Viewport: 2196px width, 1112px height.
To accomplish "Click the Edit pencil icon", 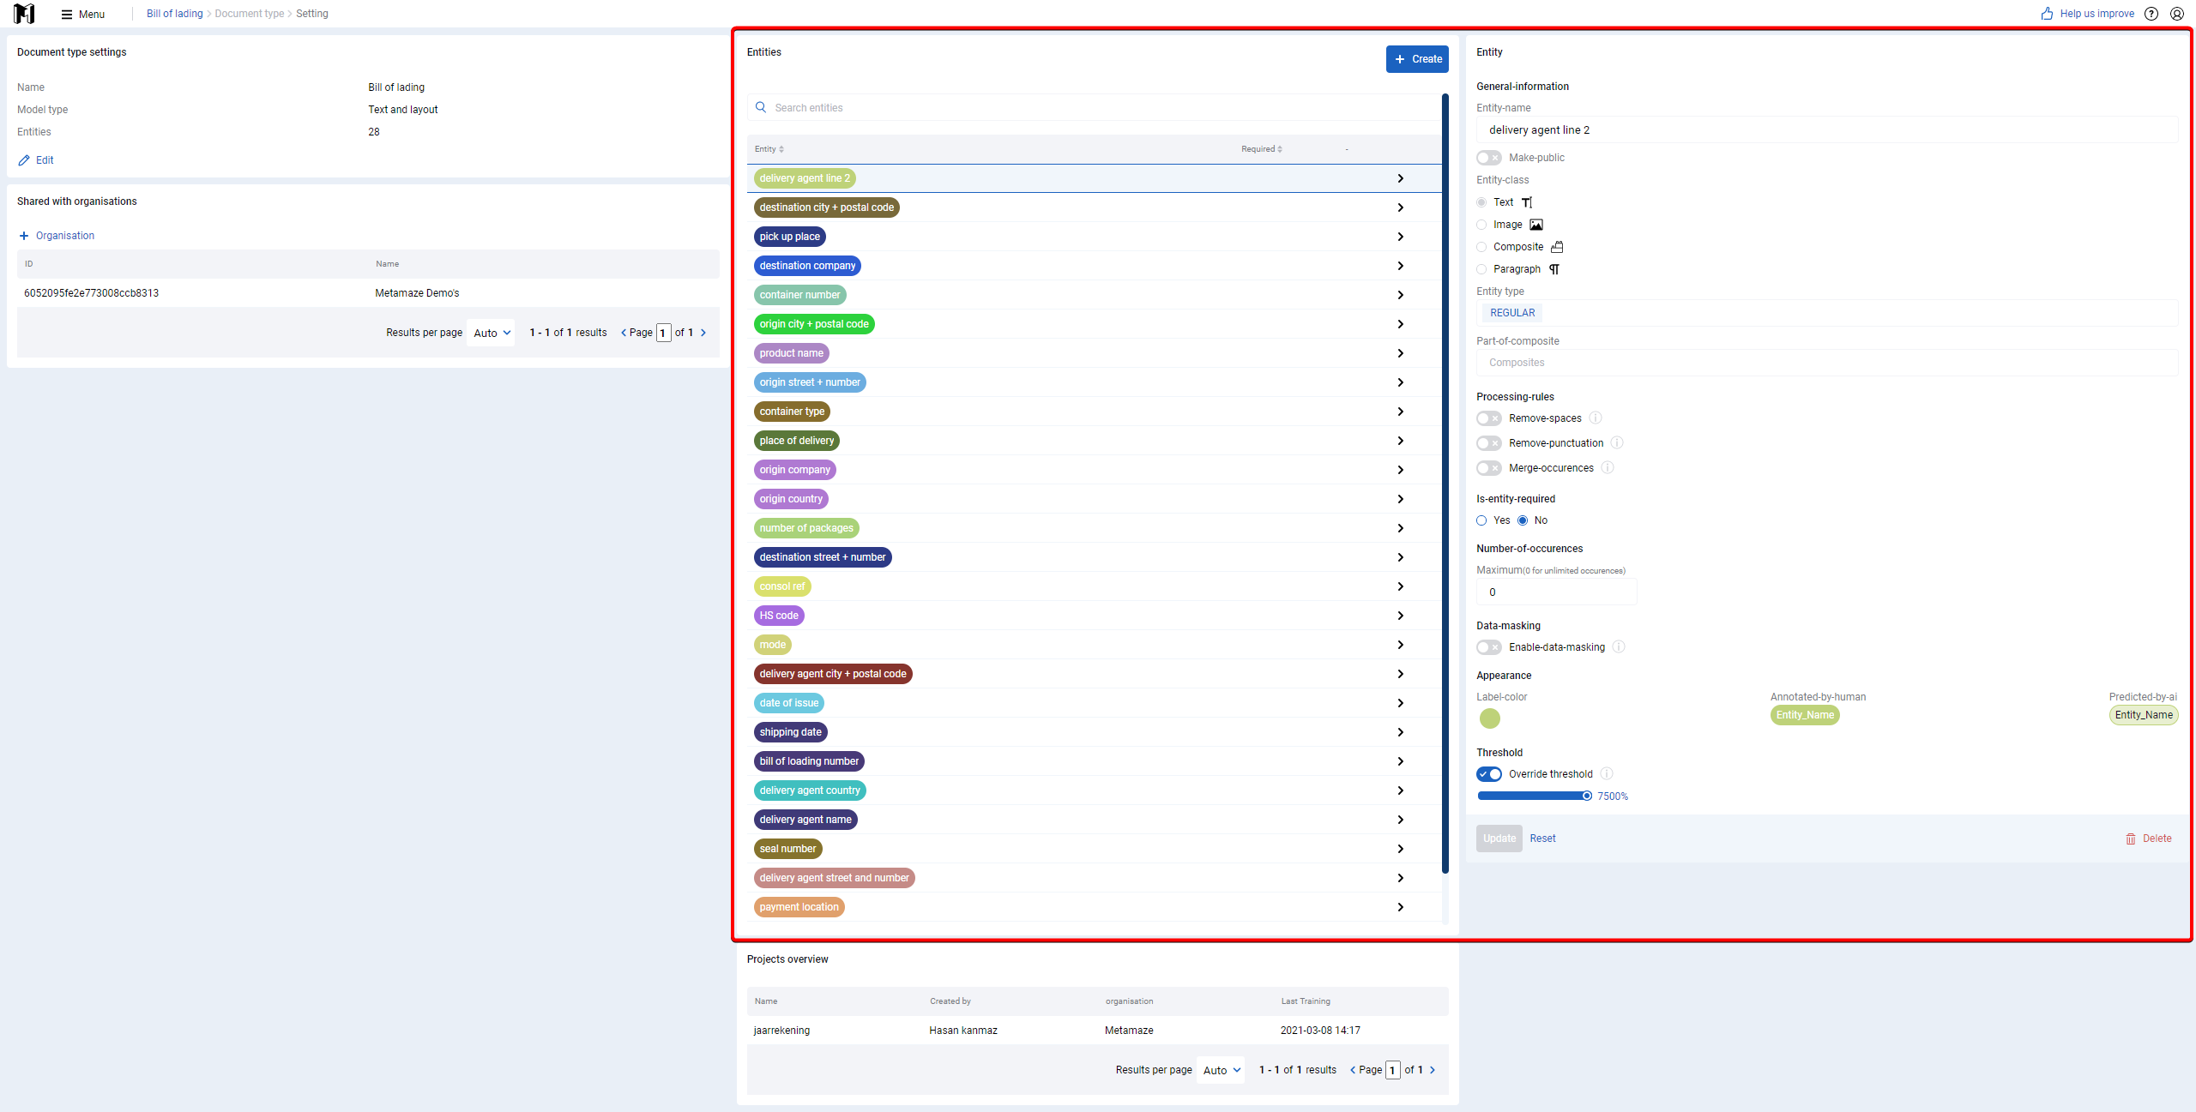I will pyautogui.click(x=24, y=160).
